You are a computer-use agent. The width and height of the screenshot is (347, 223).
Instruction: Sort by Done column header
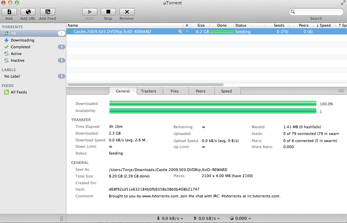222,25
